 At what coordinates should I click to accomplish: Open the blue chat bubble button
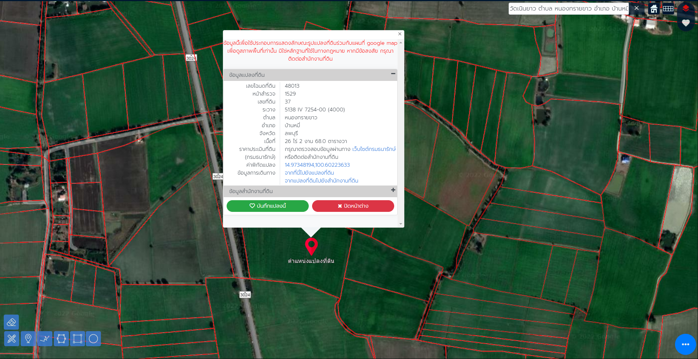pyautogui.click(x=686, y=344)
